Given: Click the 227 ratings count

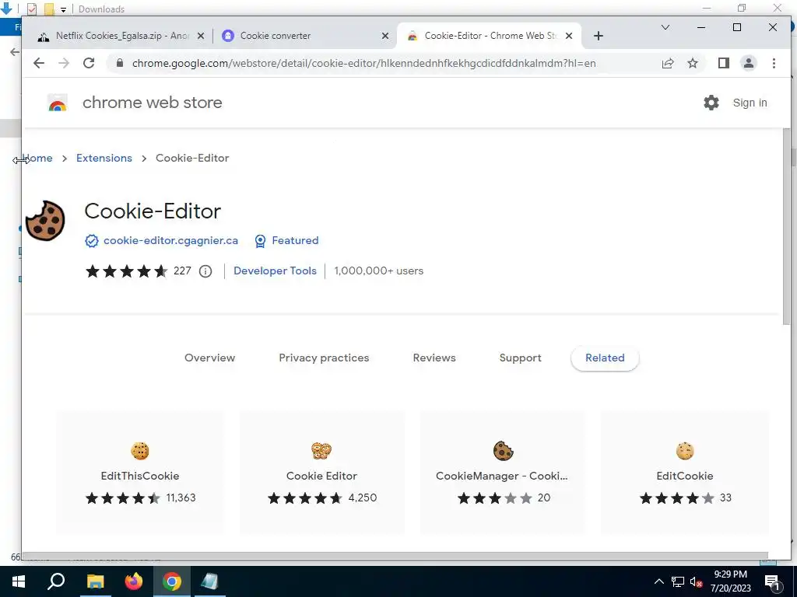Looking at the screenshot, I should 182,271.
